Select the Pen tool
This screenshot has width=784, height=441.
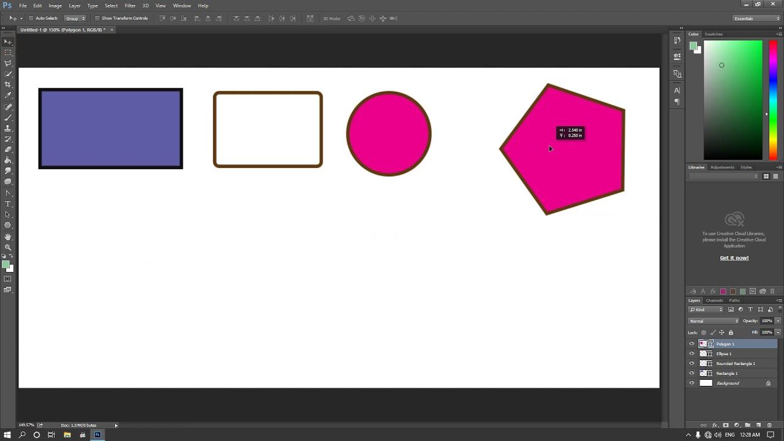coord(8,193)
